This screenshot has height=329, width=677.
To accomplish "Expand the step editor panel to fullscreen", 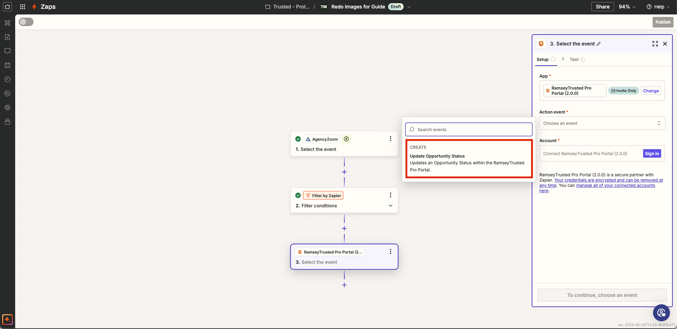I will coord(655,44).
